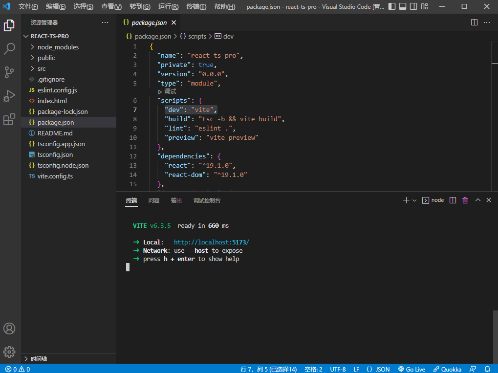Maximize the terminal panel size
498x373 pixels.
(x=477, y=200)
